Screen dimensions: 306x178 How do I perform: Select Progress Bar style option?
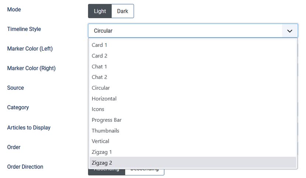107,120
